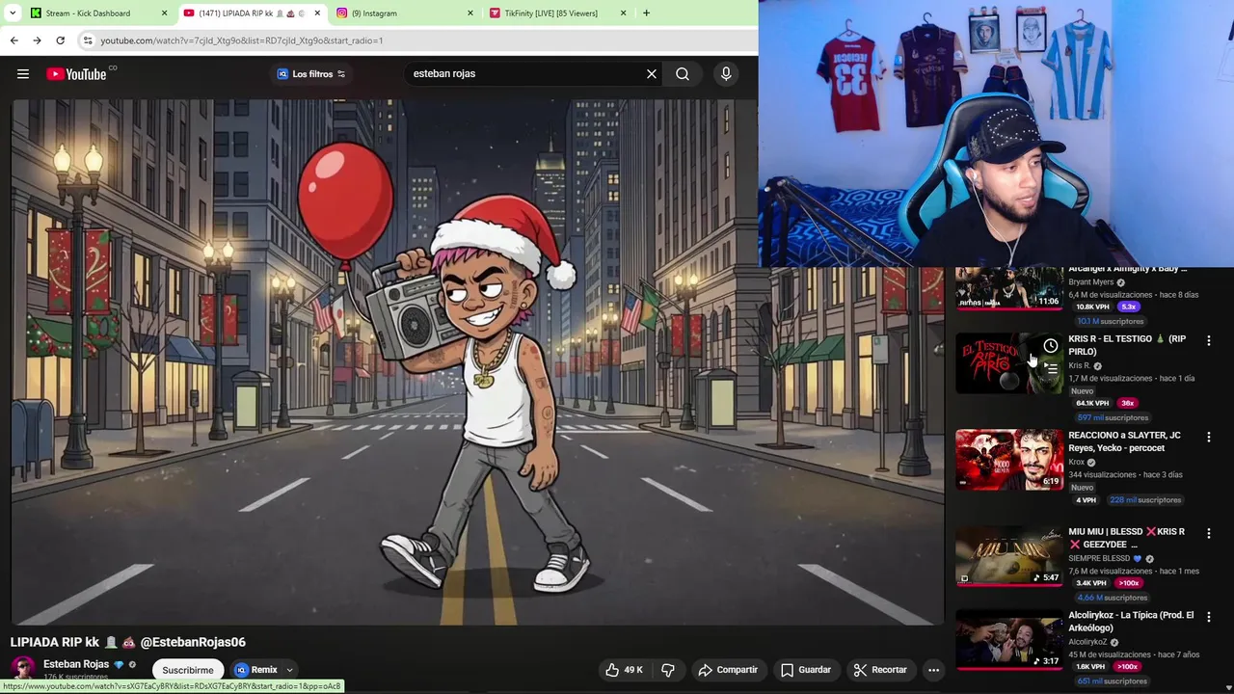1234x694 pixels.
Task: Click channel name Krox
Action: click(x=1076, y=463)
